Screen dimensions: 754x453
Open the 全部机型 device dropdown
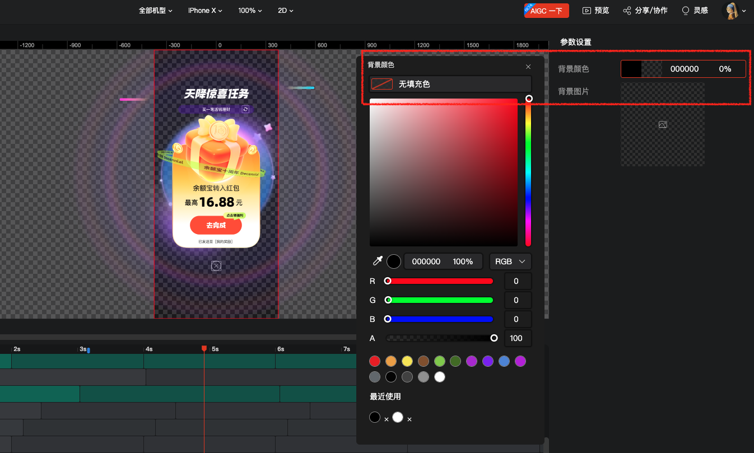(156, 11)
